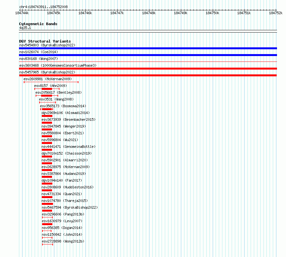The image size is (286, 257).
Task: Open nsv4441471 (GenomeinaBottle) variant
Action: [x=68, y=147]
